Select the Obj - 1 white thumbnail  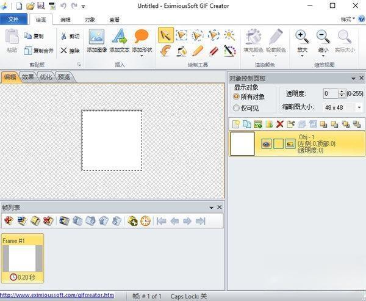(x=242, y=143)
